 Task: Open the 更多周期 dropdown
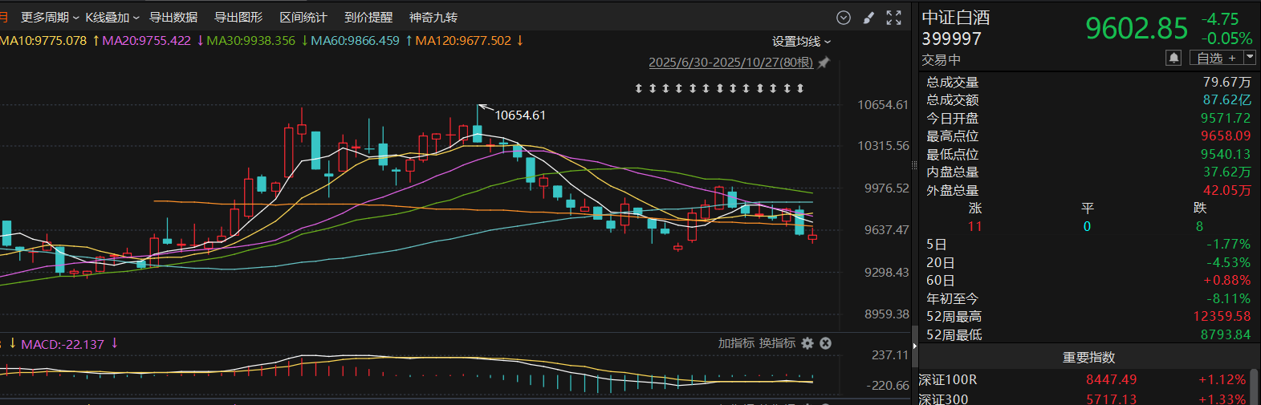[50, 18]
